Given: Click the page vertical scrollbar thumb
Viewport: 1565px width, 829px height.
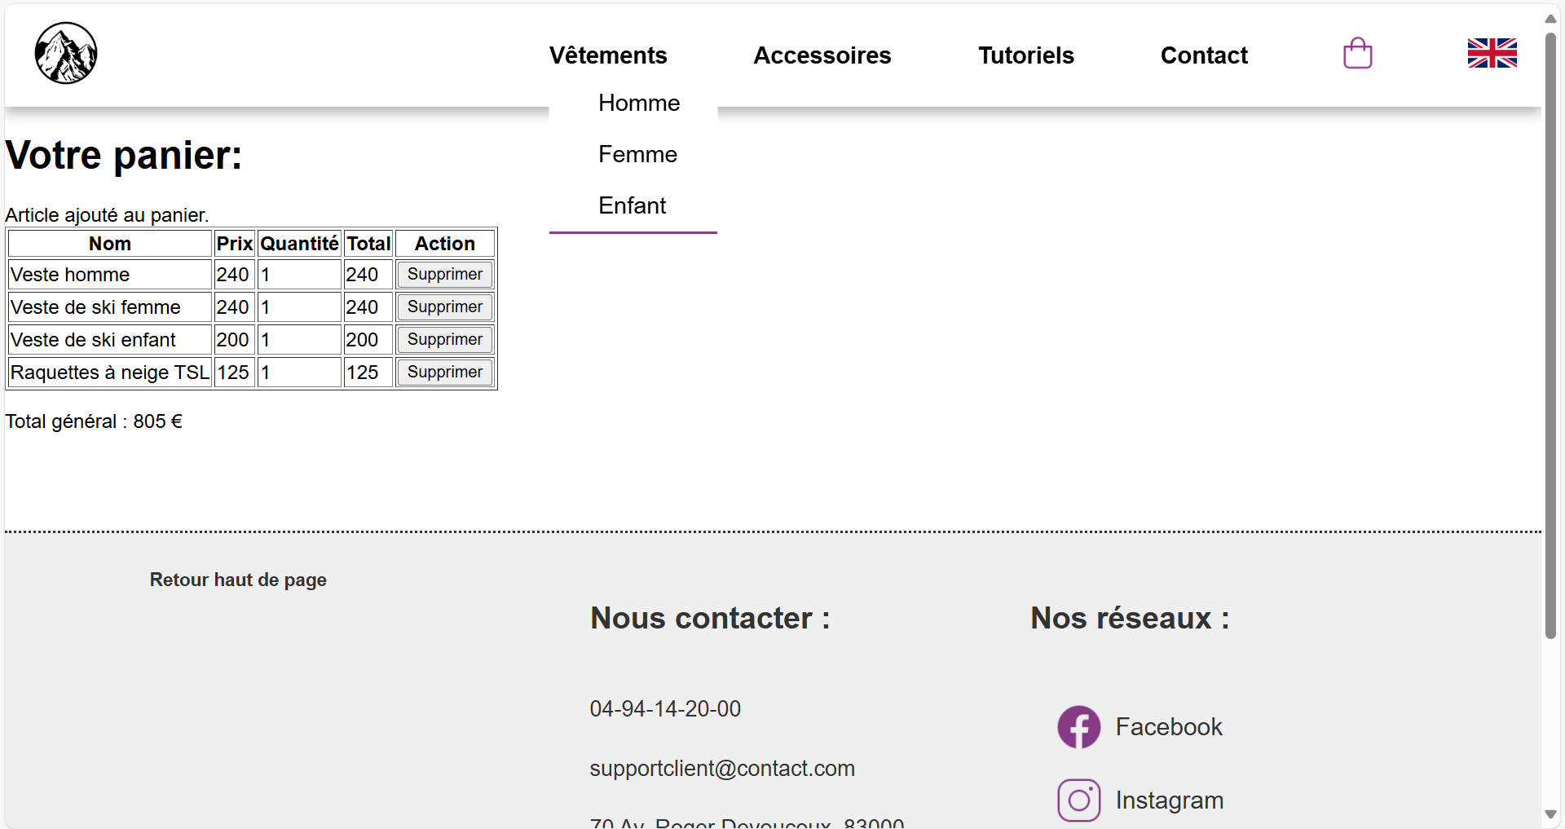Looking at the screenshot, I should click(x=1550, y=334).
